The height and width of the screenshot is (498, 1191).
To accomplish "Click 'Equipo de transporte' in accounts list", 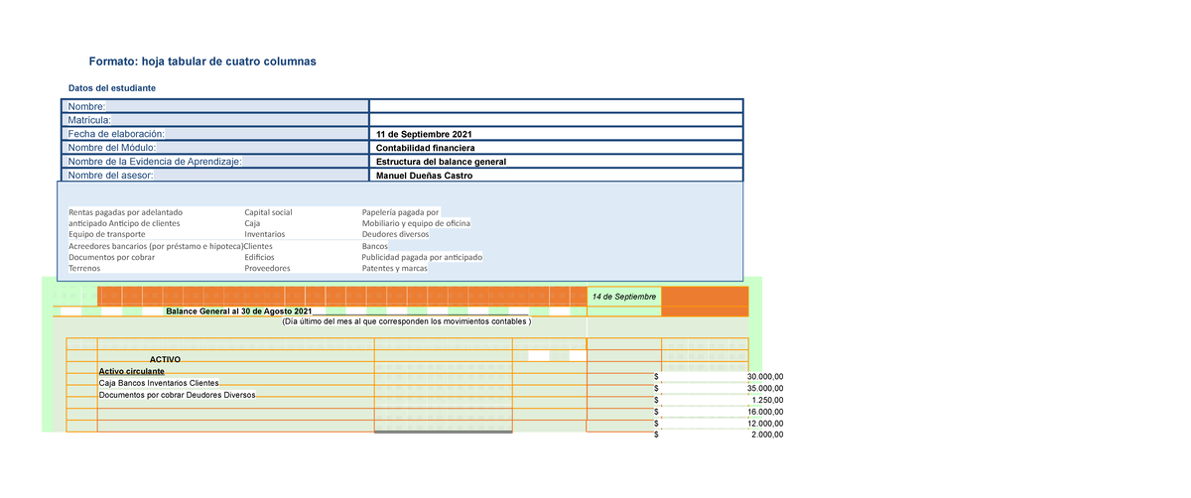I will click(x=106, y=234).
